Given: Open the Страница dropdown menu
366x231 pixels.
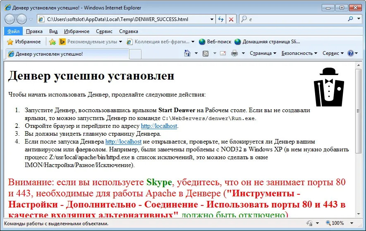Looking at the screenshot, I should coord(263,53).
